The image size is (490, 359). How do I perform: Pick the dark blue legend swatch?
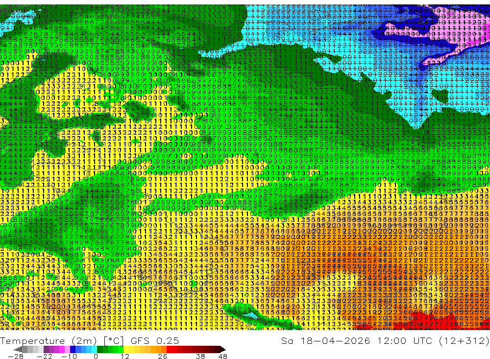[73, 349]
